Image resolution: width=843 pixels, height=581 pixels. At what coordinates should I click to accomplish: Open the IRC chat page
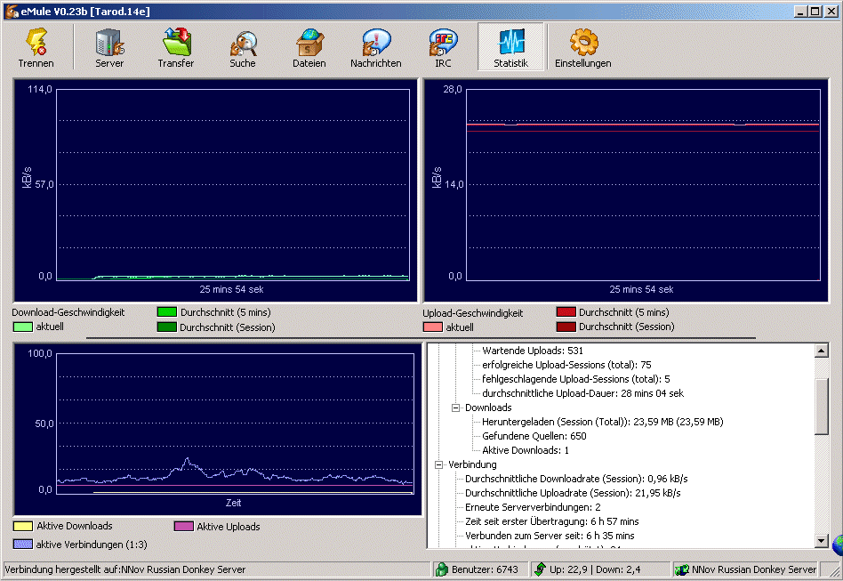pyautogui.click(x=443, y=48)
